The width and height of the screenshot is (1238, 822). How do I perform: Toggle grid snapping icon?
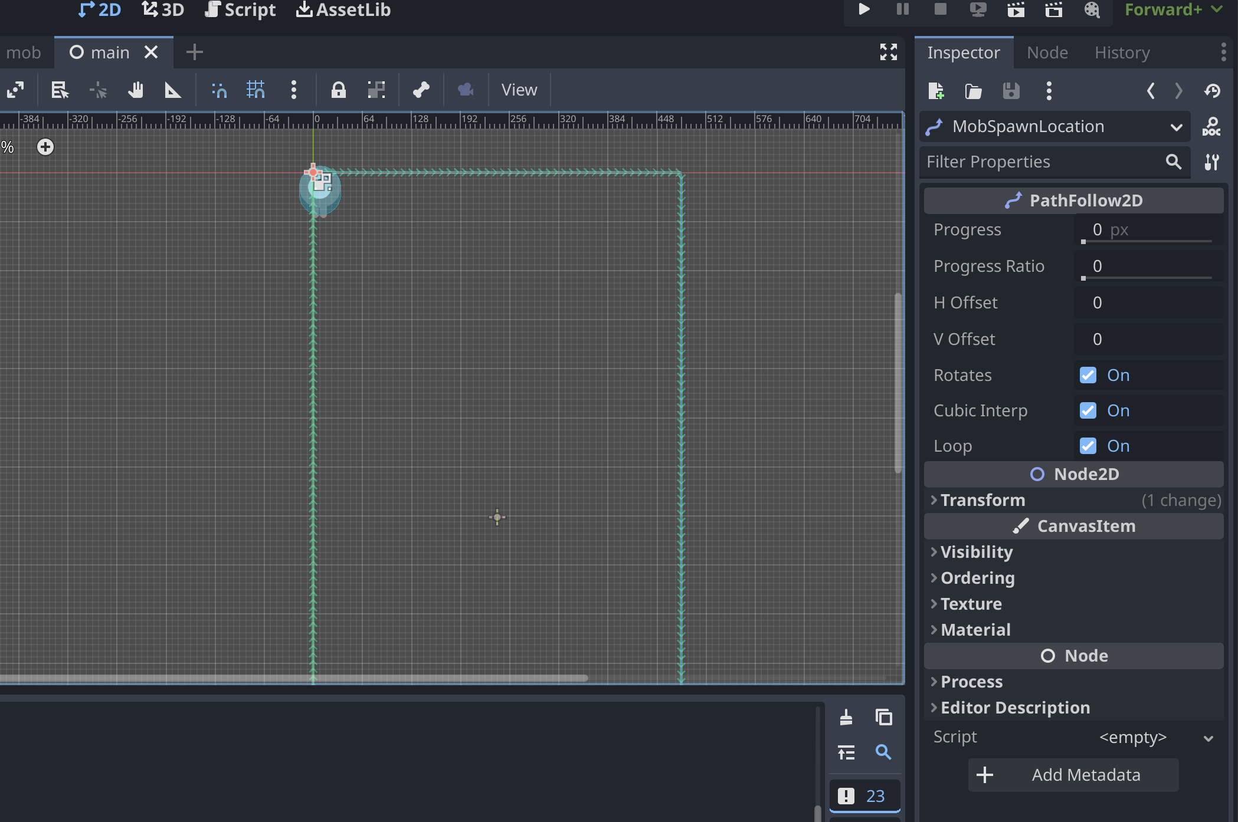pyautogui.click(x=256, y=90)
